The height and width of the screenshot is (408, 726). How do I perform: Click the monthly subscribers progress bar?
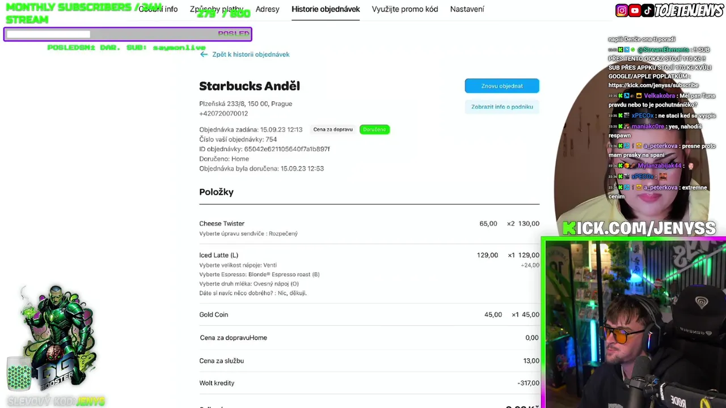point(128,35)
